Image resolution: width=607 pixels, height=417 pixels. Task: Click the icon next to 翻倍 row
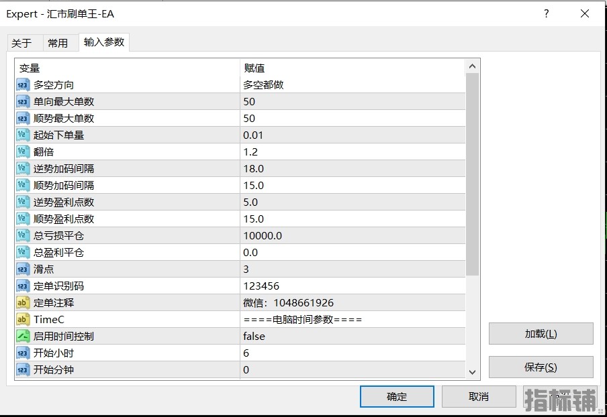(x=23, y=152)
